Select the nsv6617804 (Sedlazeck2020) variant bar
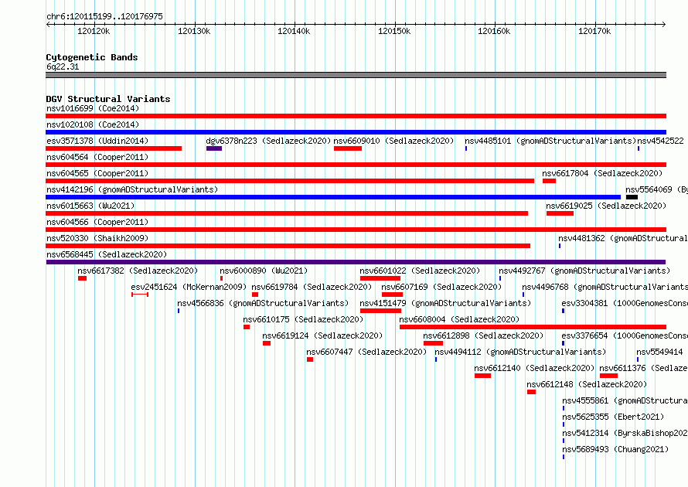This screenshot has height=487, width=688. click(x=549, y=181)
